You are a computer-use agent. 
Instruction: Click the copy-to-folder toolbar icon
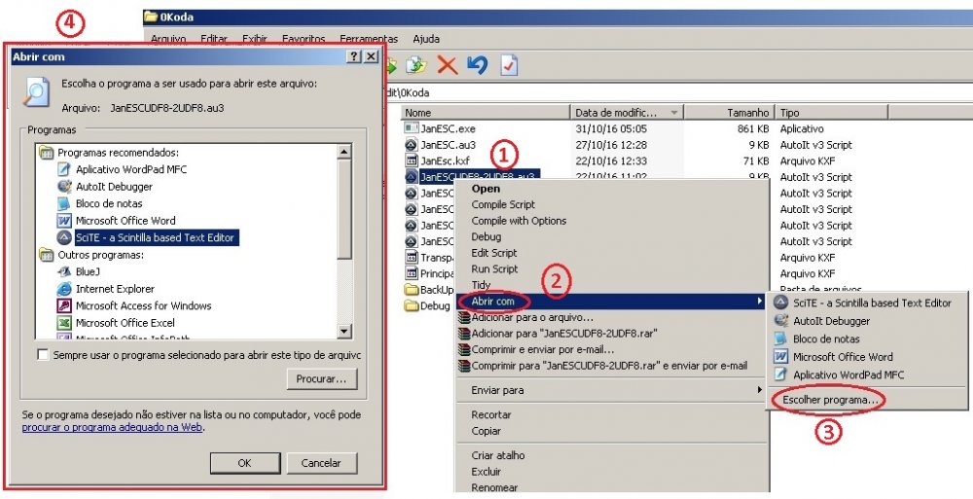pyautogui.click(x=417, y=65)
